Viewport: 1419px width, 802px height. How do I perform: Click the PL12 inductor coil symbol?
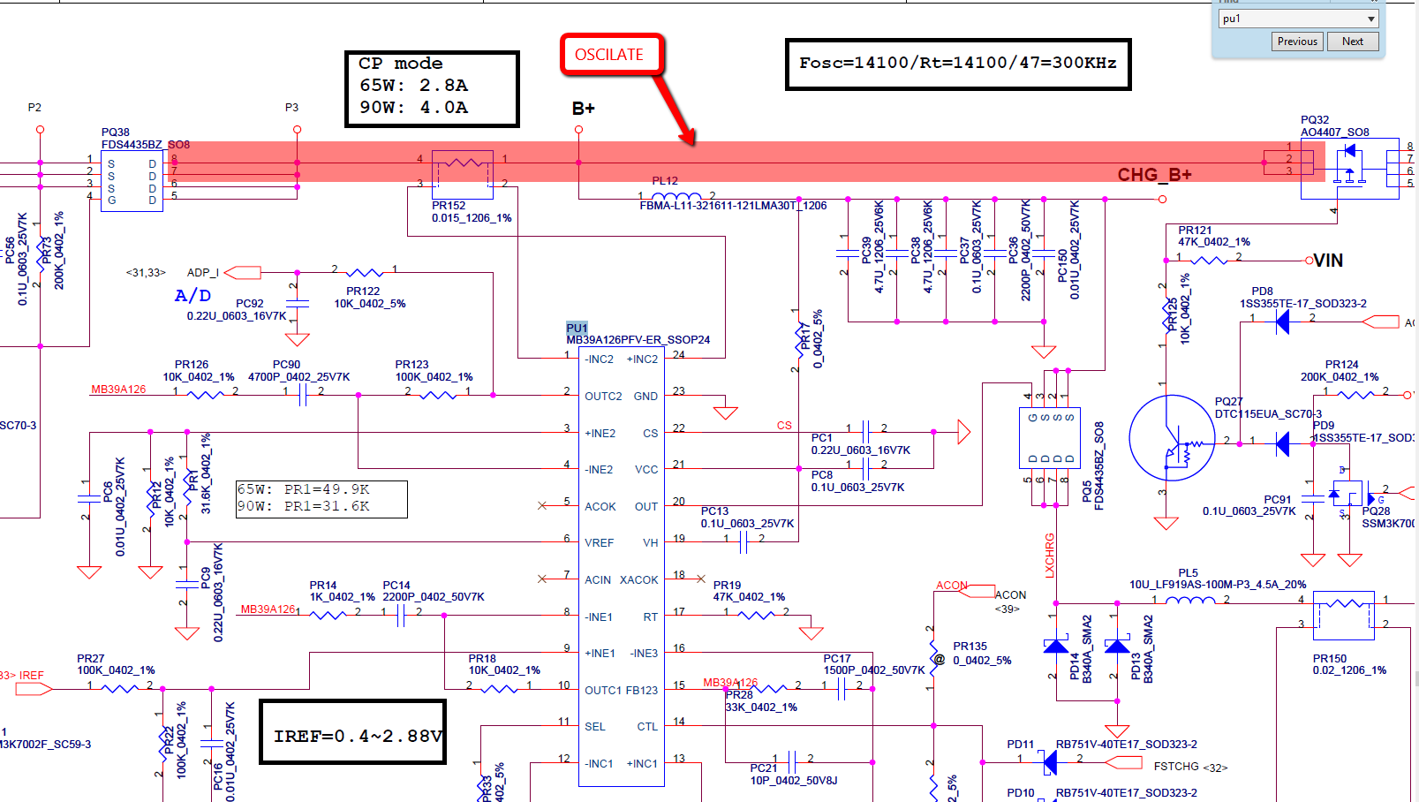click(x=676, y=196)
